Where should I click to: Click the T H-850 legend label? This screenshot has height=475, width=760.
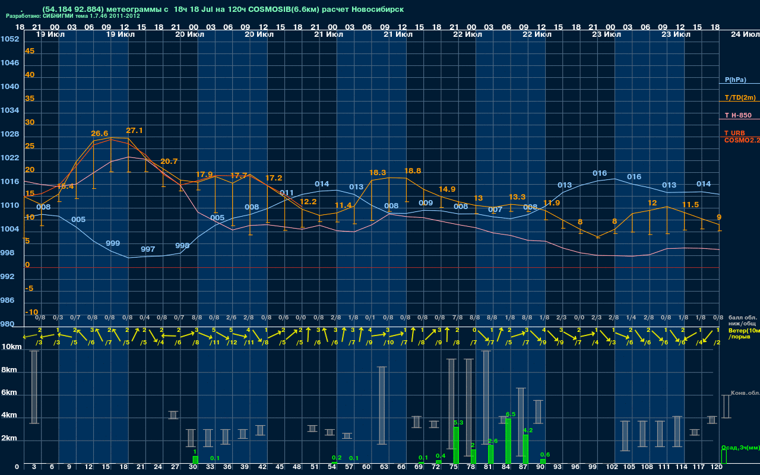737,115
